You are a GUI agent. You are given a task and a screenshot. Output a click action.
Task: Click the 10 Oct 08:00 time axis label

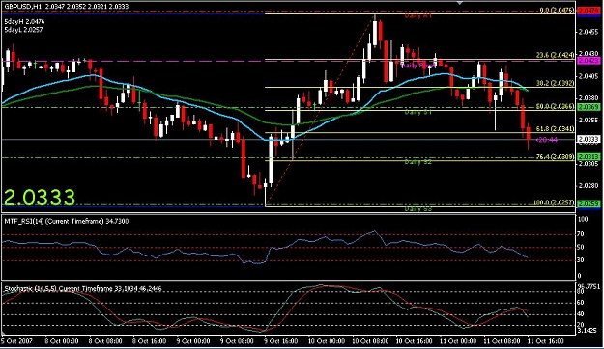point(370,341)
